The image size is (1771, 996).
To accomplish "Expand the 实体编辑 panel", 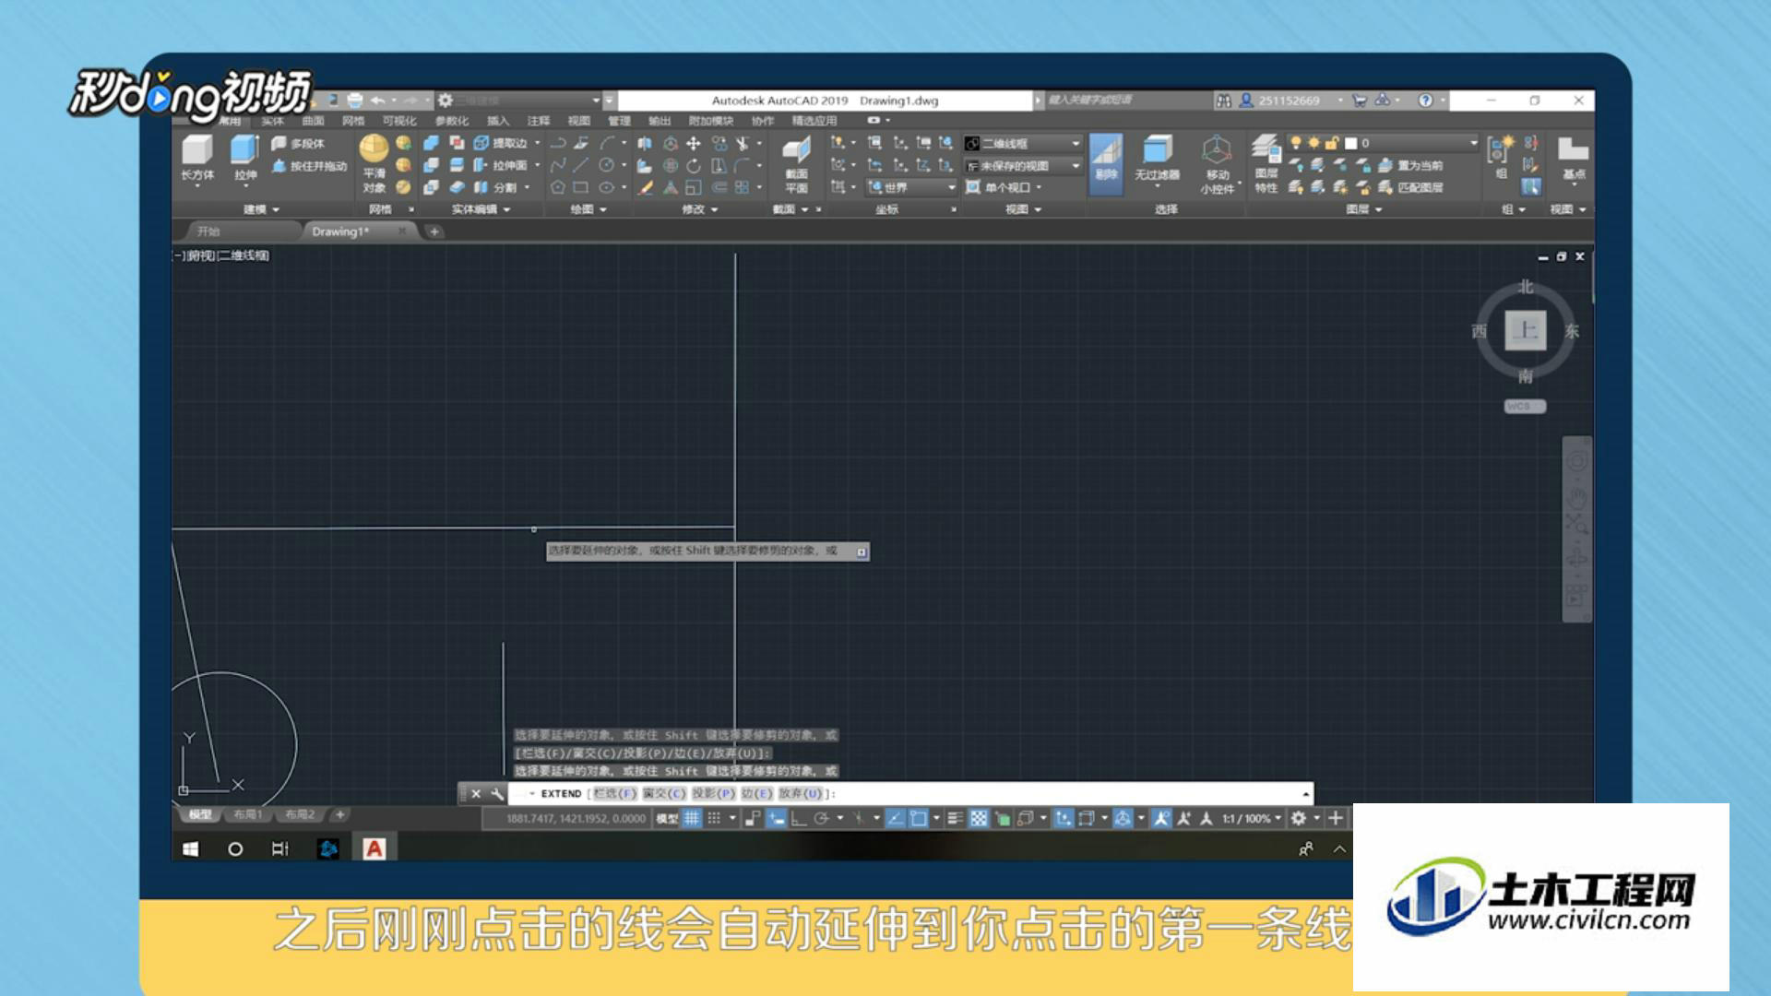I will pos(481,209).
